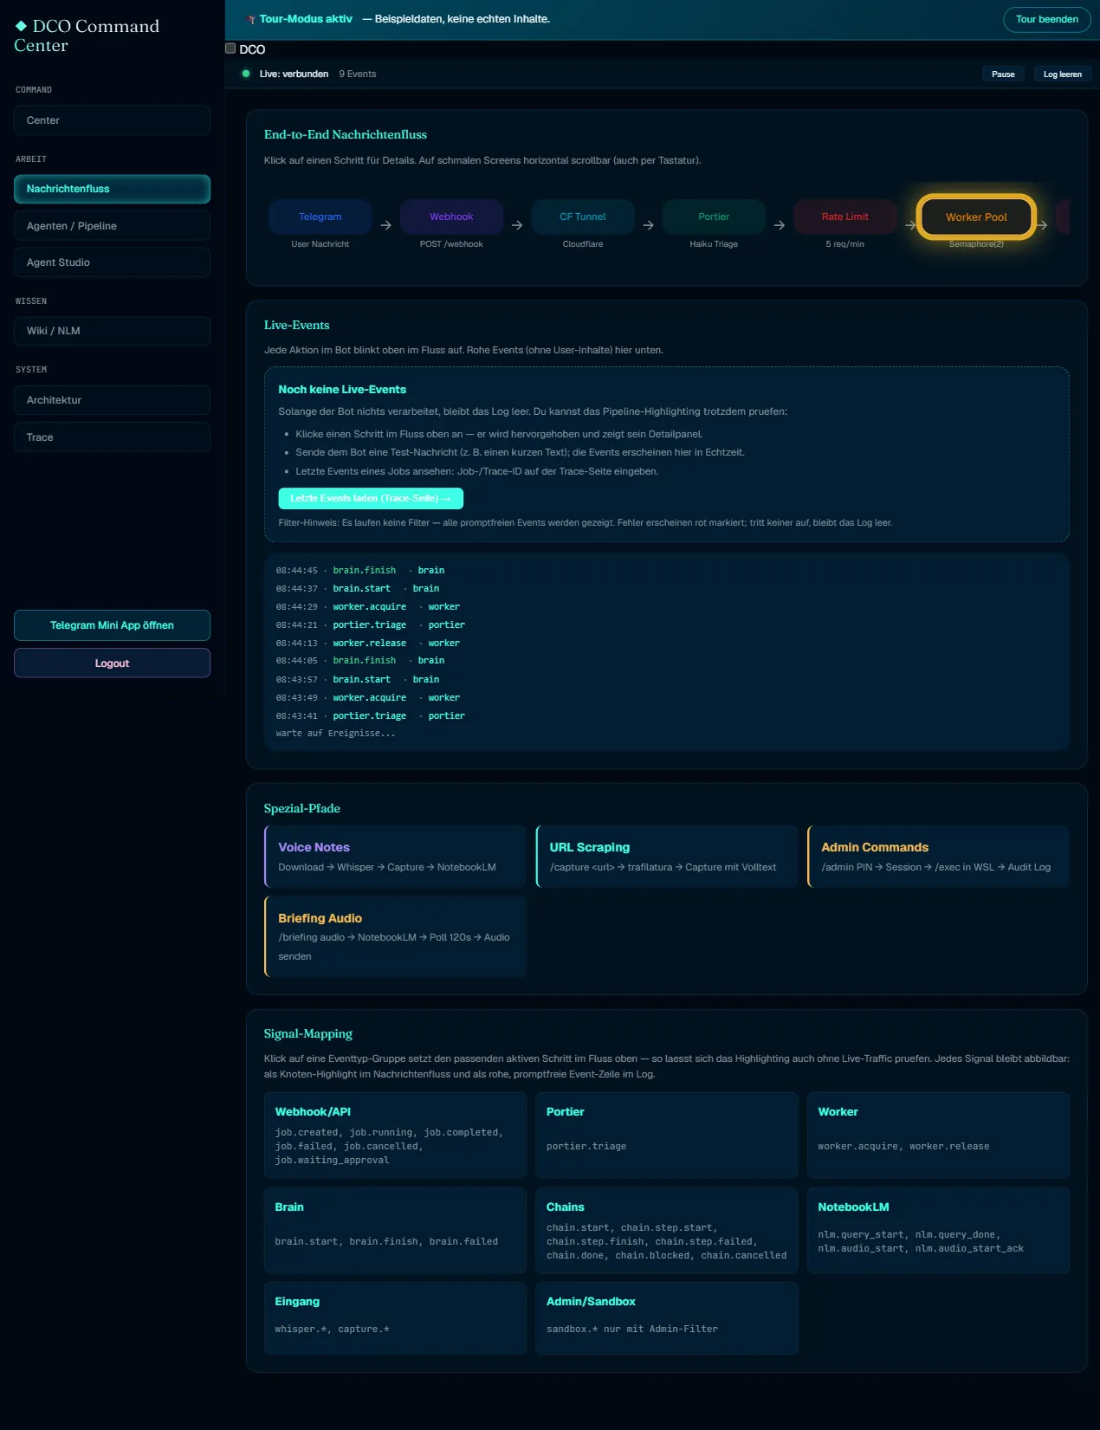Click the DCO Command Center diamond logo
The width and height of the screenshot is (1100, 1430).
click(21, 26)
